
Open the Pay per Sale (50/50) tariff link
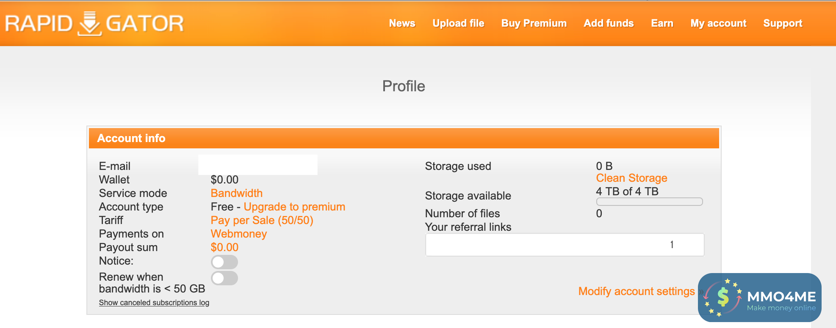coord(262,220)
